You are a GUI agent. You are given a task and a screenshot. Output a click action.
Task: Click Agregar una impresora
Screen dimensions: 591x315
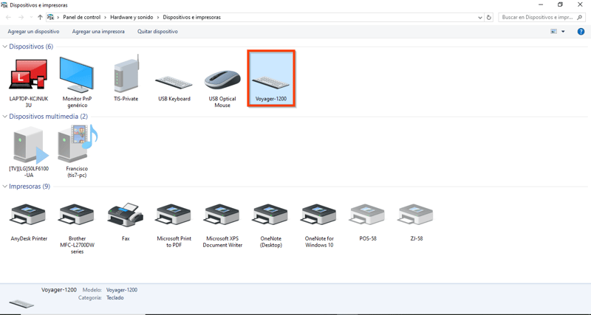98,32
